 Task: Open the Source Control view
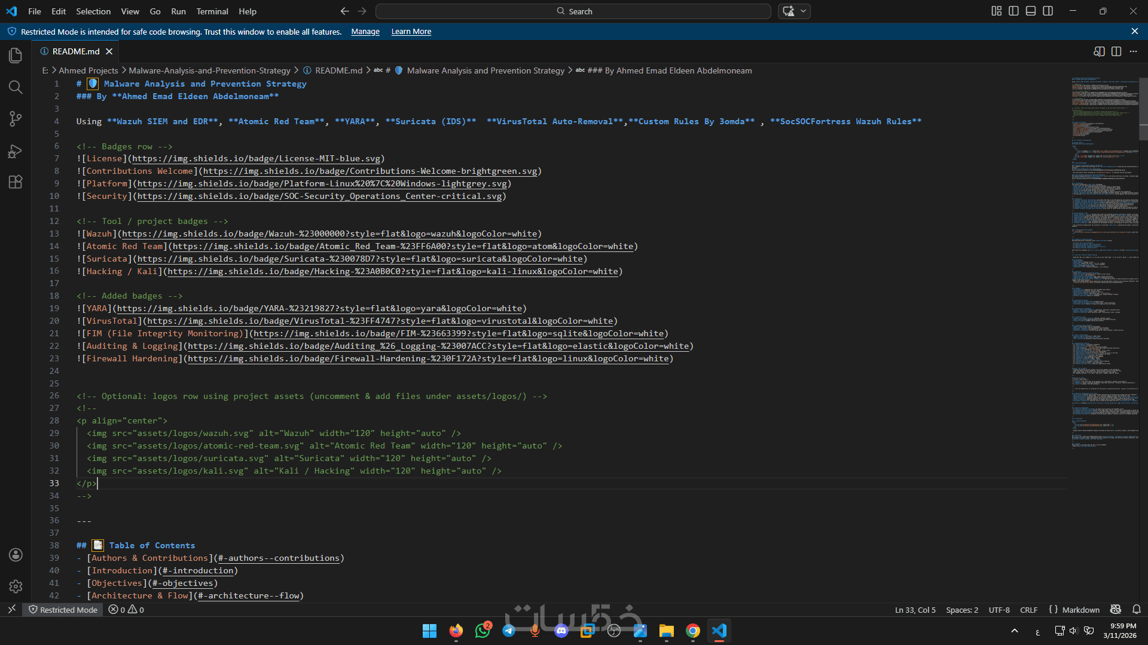(16, 119)
